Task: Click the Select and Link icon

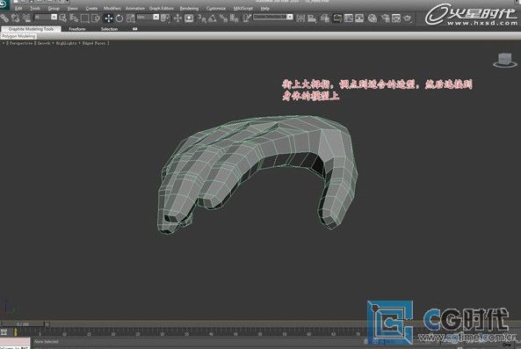Action: pos(4,18)
